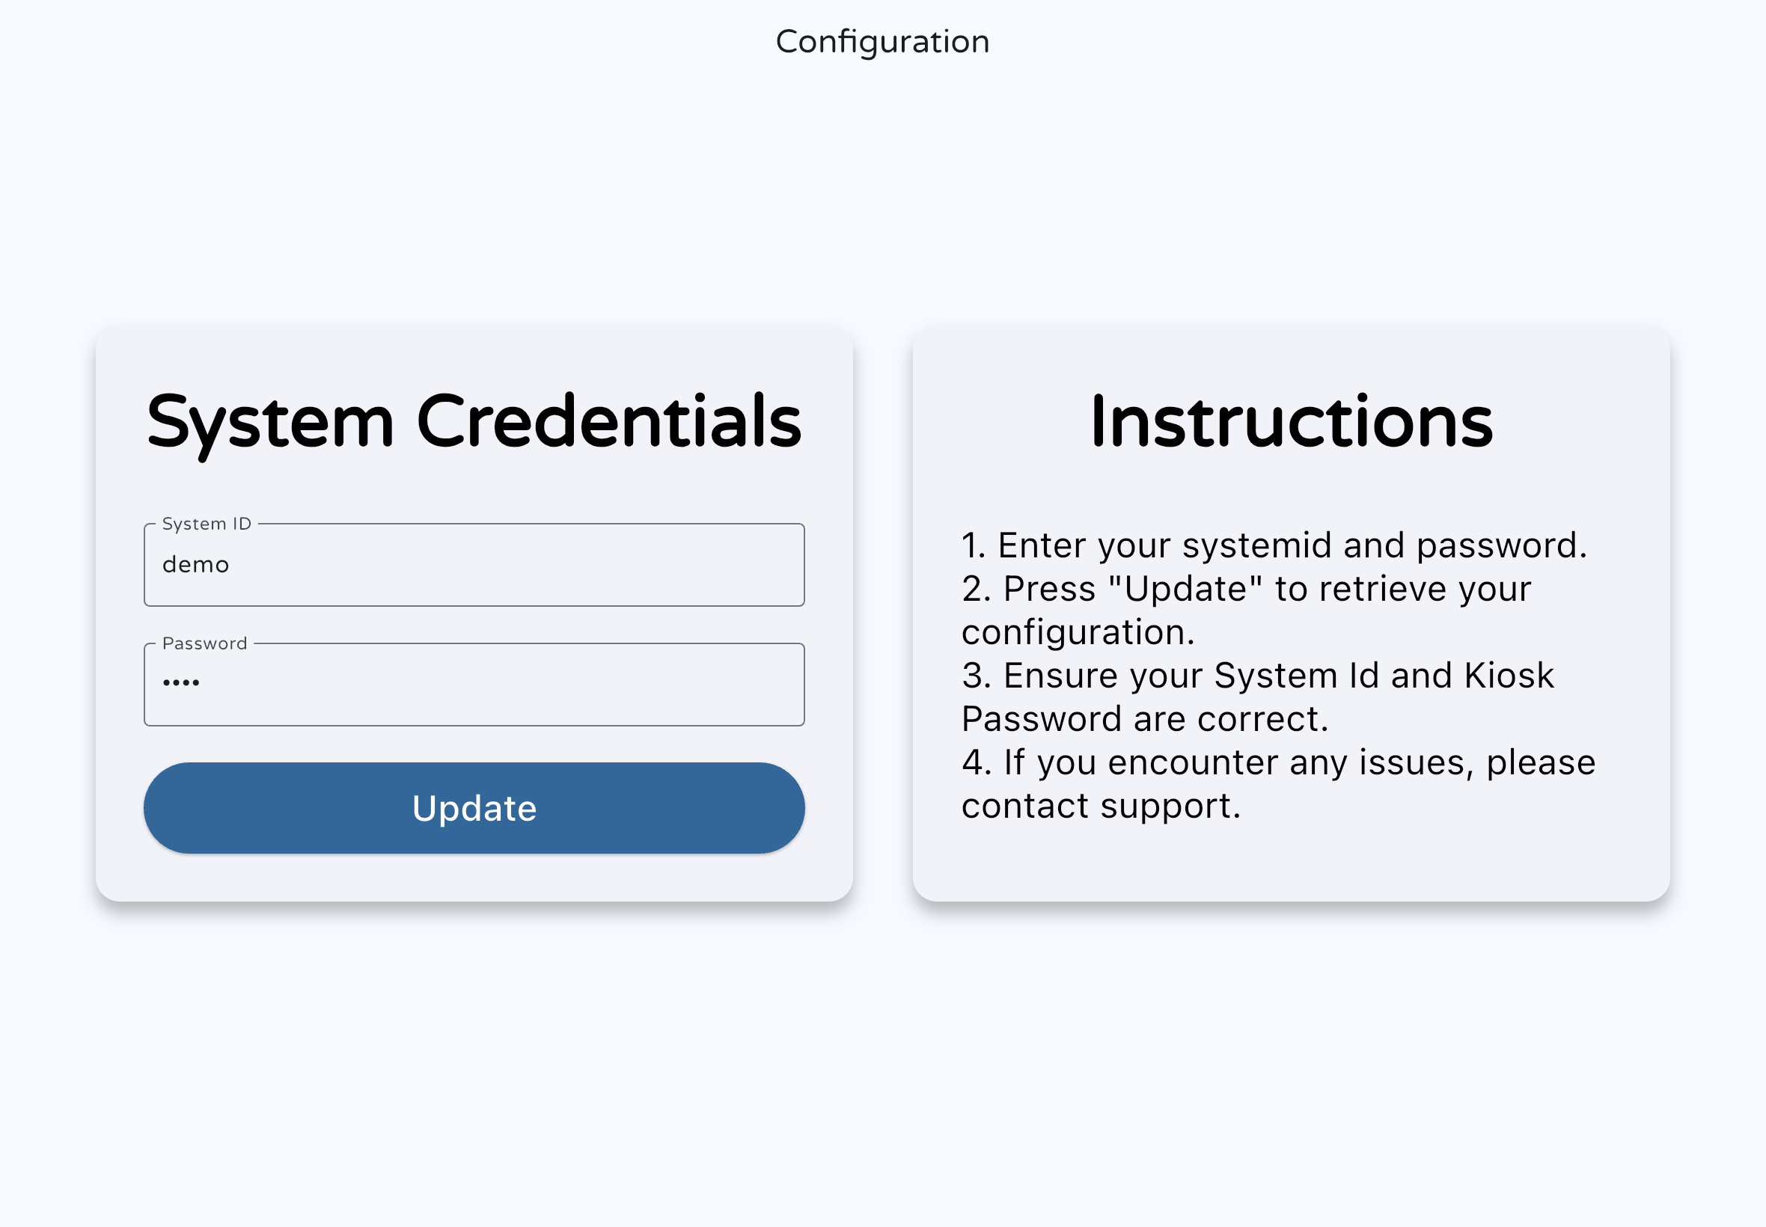
Task: Place cursor on the masked password dots
Action: click(x=180, y=682)
